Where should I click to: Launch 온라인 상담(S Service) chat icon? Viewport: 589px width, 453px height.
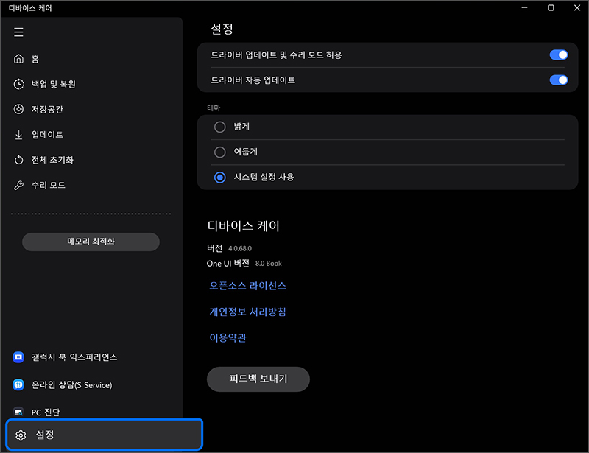[18, 385]
